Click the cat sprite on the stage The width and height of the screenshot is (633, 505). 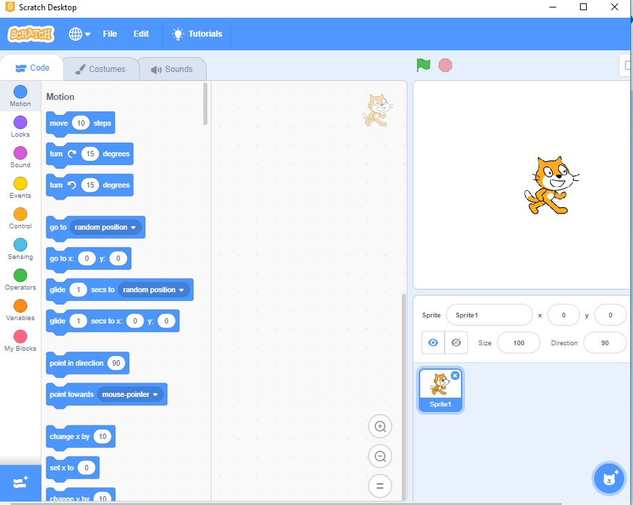(x=551, y=186)
